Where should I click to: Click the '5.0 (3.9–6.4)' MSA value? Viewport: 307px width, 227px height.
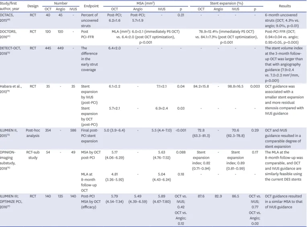115,130
